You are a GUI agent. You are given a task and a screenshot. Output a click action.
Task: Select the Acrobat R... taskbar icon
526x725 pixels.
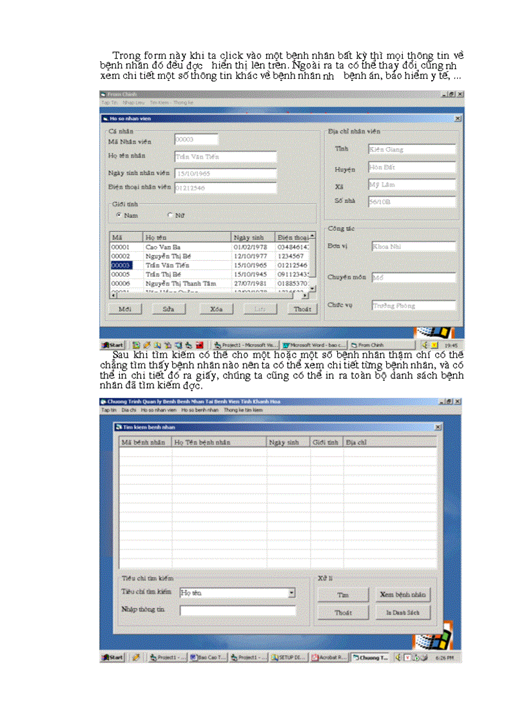(x=329, y=657)
